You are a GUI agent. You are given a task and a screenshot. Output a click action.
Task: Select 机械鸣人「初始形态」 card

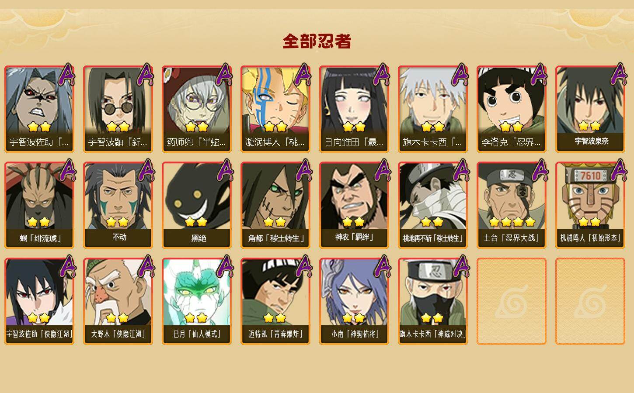tap(590, 205)
